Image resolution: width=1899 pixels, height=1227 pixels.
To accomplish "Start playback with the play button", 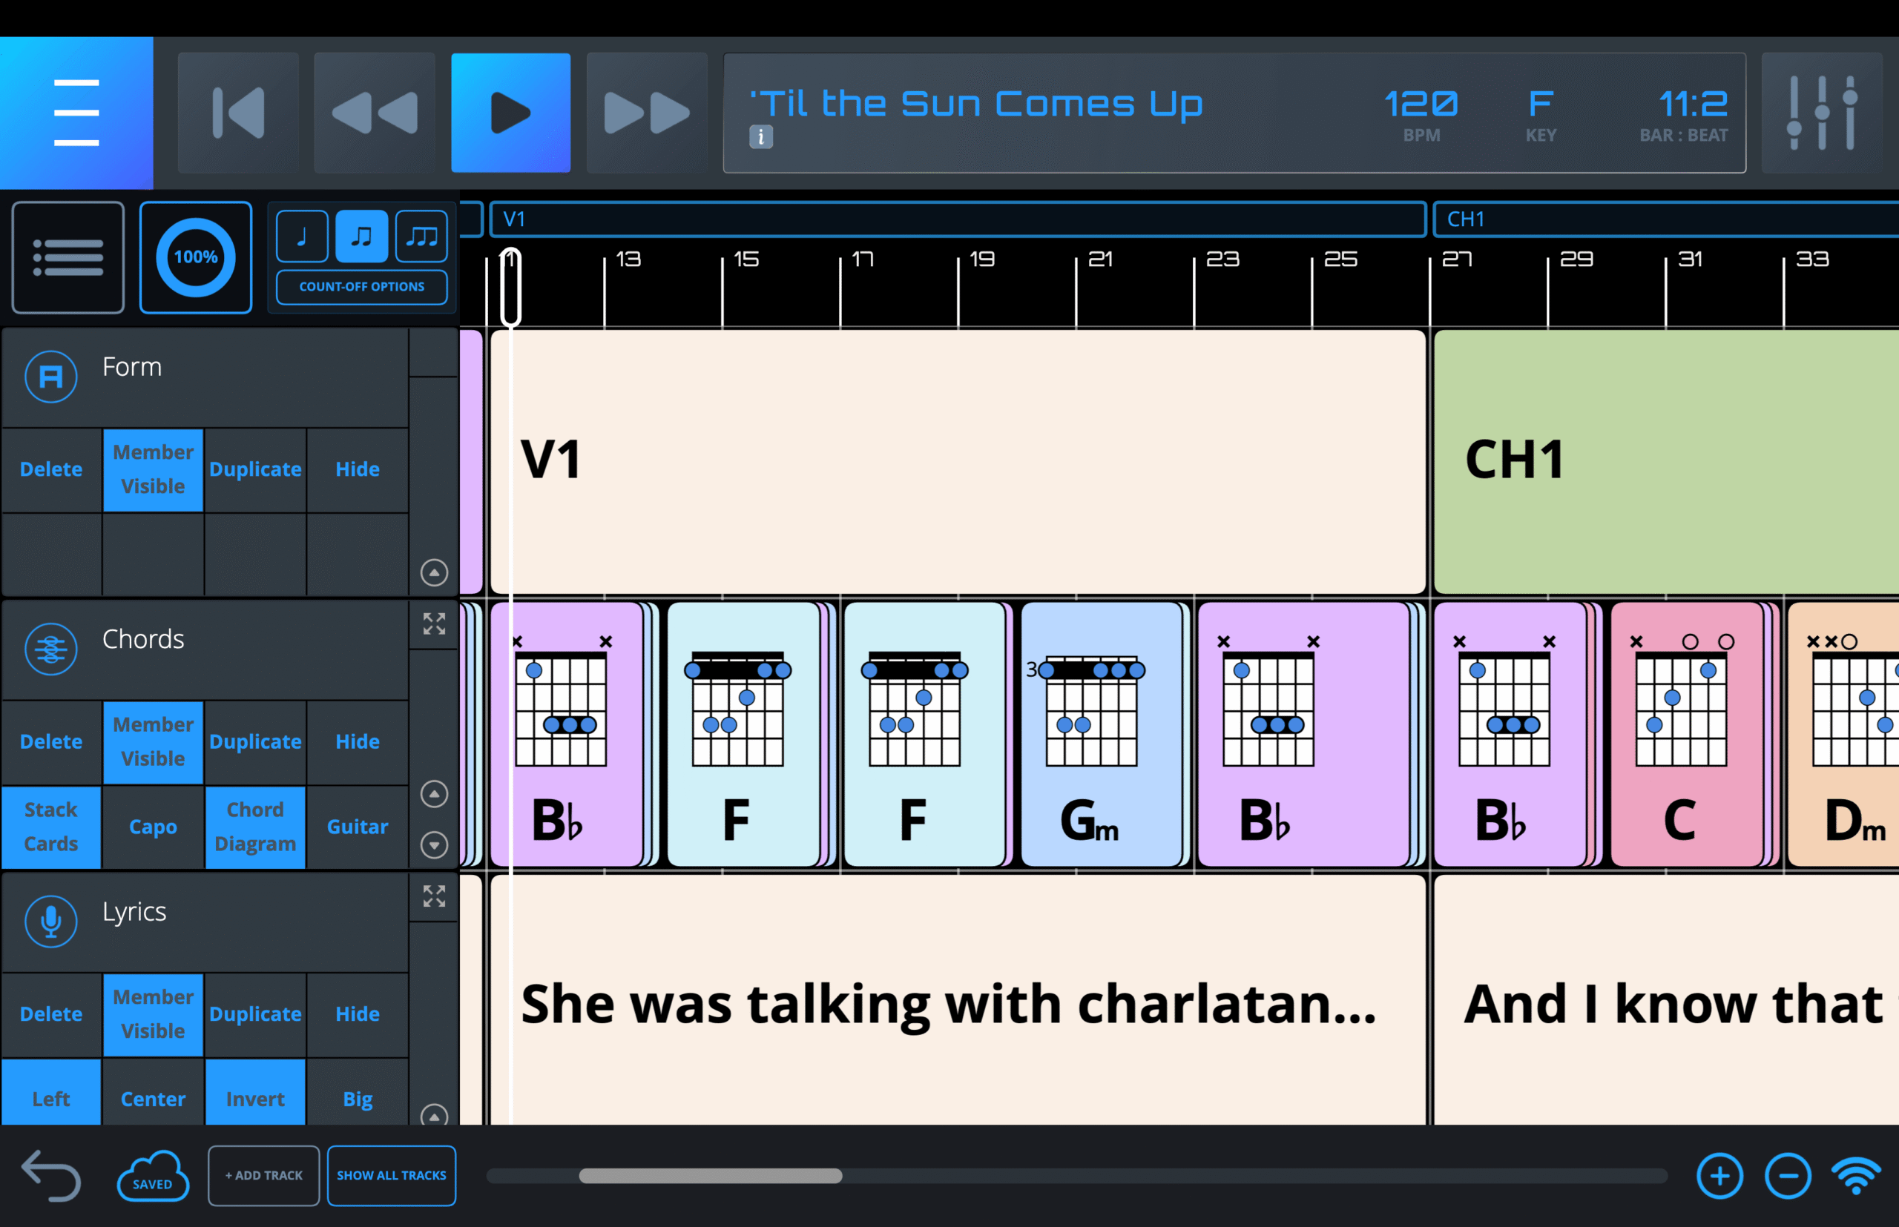I will tap(511, 113).
